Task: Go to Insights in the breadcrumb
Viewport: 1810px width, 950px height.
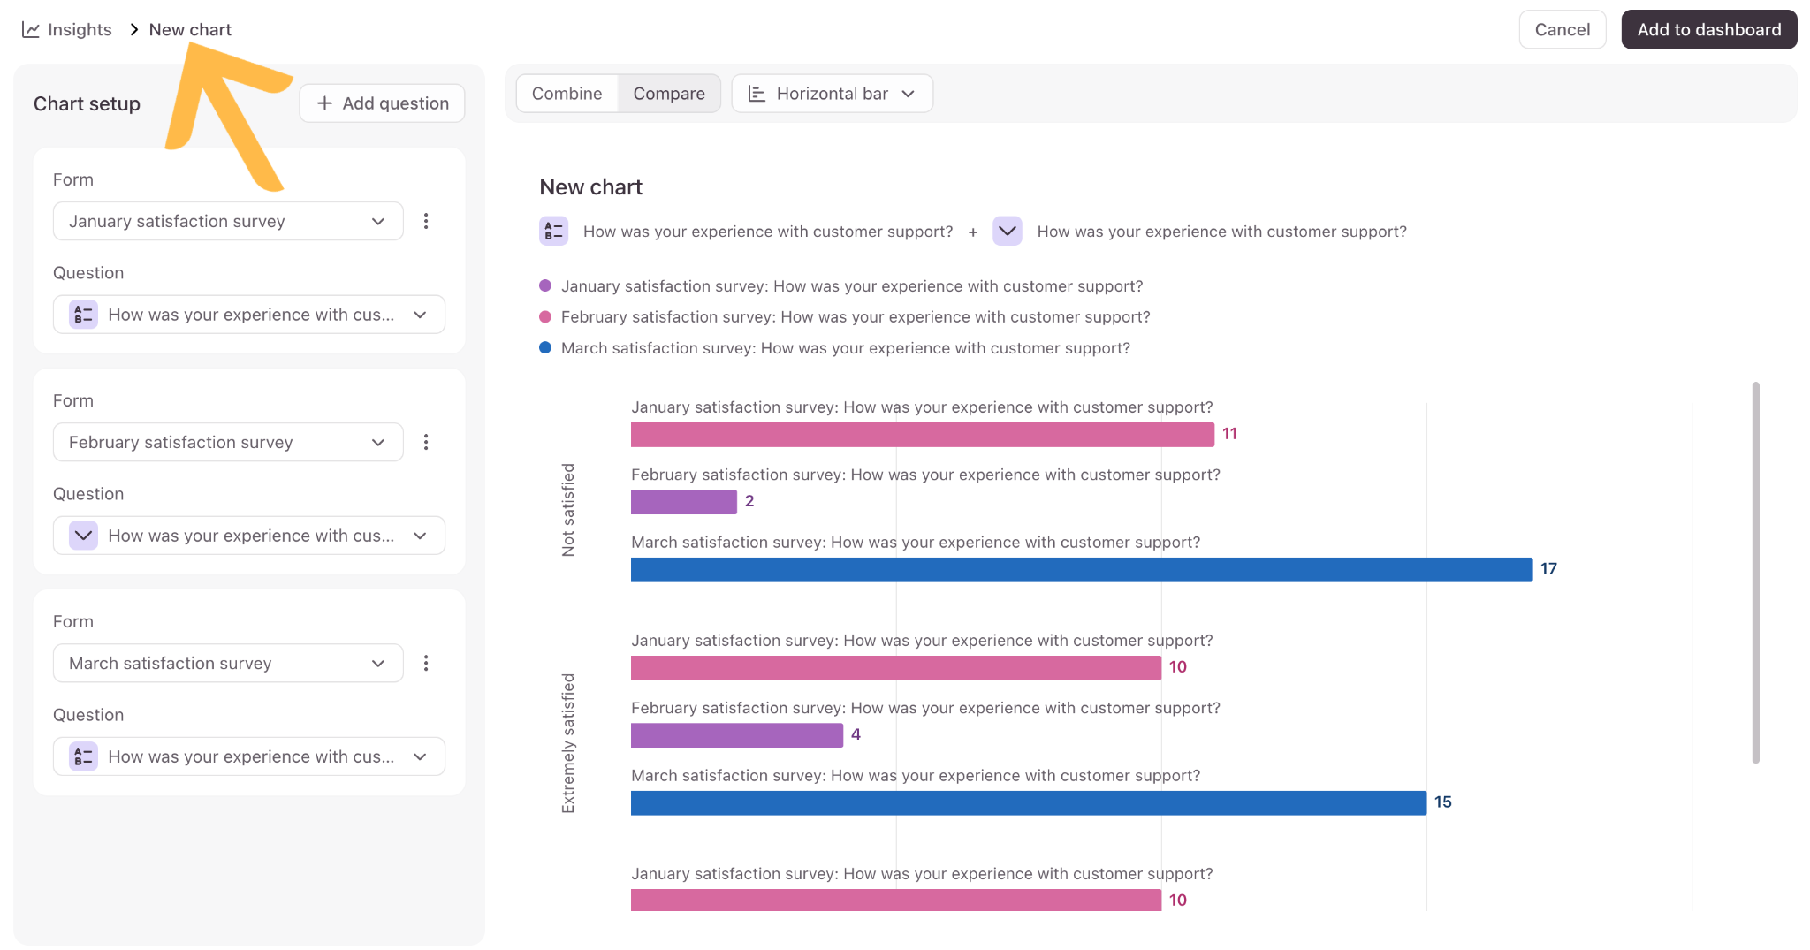Action: [x=80, y=30]
